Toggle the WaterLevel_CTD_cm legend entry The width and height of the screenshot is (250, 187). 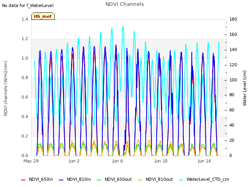point(204,179)
